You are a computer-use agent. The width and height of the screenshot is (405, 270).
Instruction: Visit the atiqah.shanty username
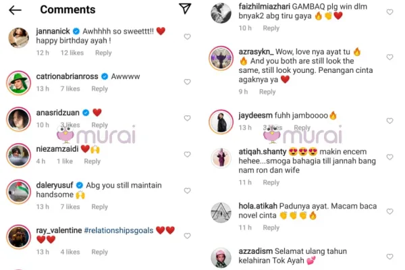(x=263, y=152)
